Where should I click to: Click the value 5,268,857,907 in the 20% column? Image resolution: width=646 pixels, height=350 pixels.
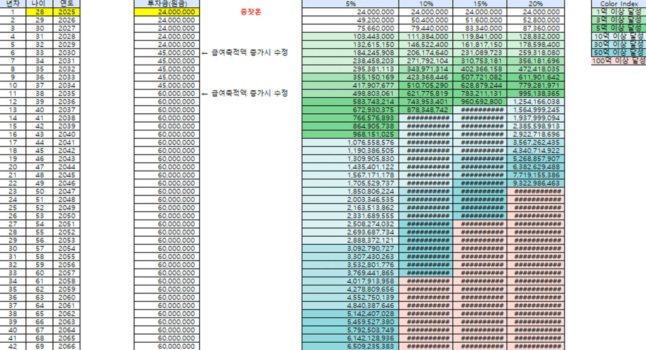pos(536,159)
